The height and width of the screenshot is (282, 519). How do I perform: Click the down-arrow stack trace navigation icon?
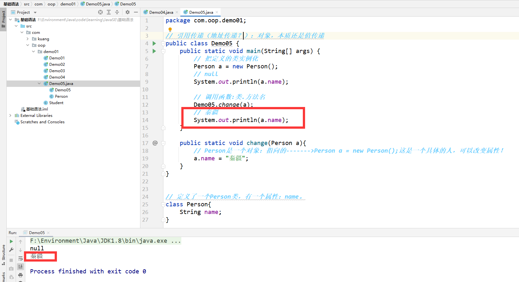20,250
